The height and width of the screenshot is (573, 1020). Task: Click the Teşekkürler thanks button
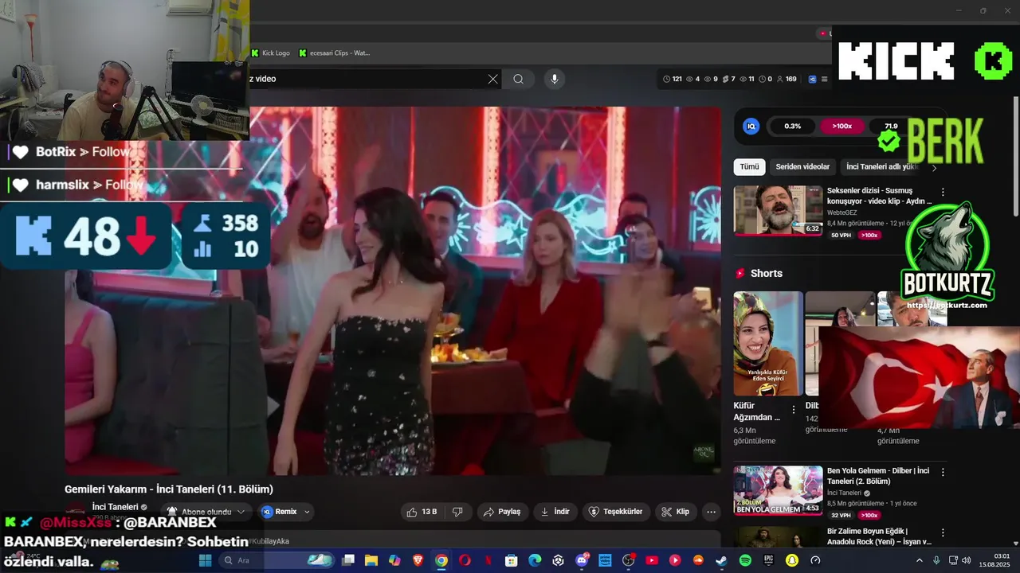point(615,512)
